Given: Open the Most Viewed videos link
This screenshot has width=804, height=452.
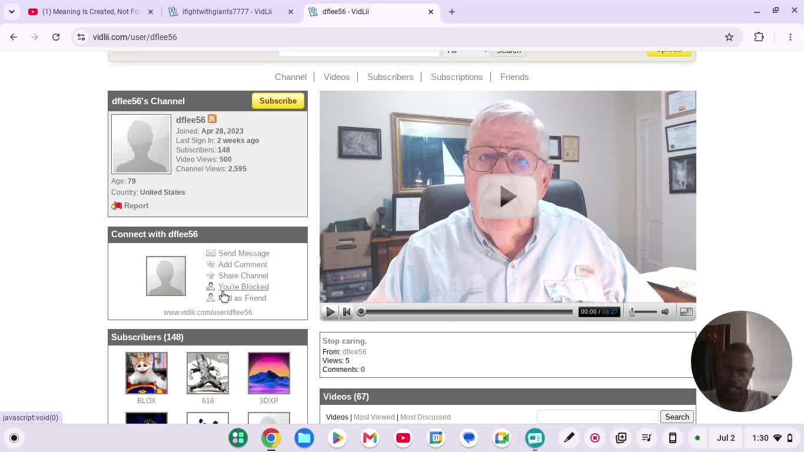Looking at the screenshot, I should tap(374, 417).
